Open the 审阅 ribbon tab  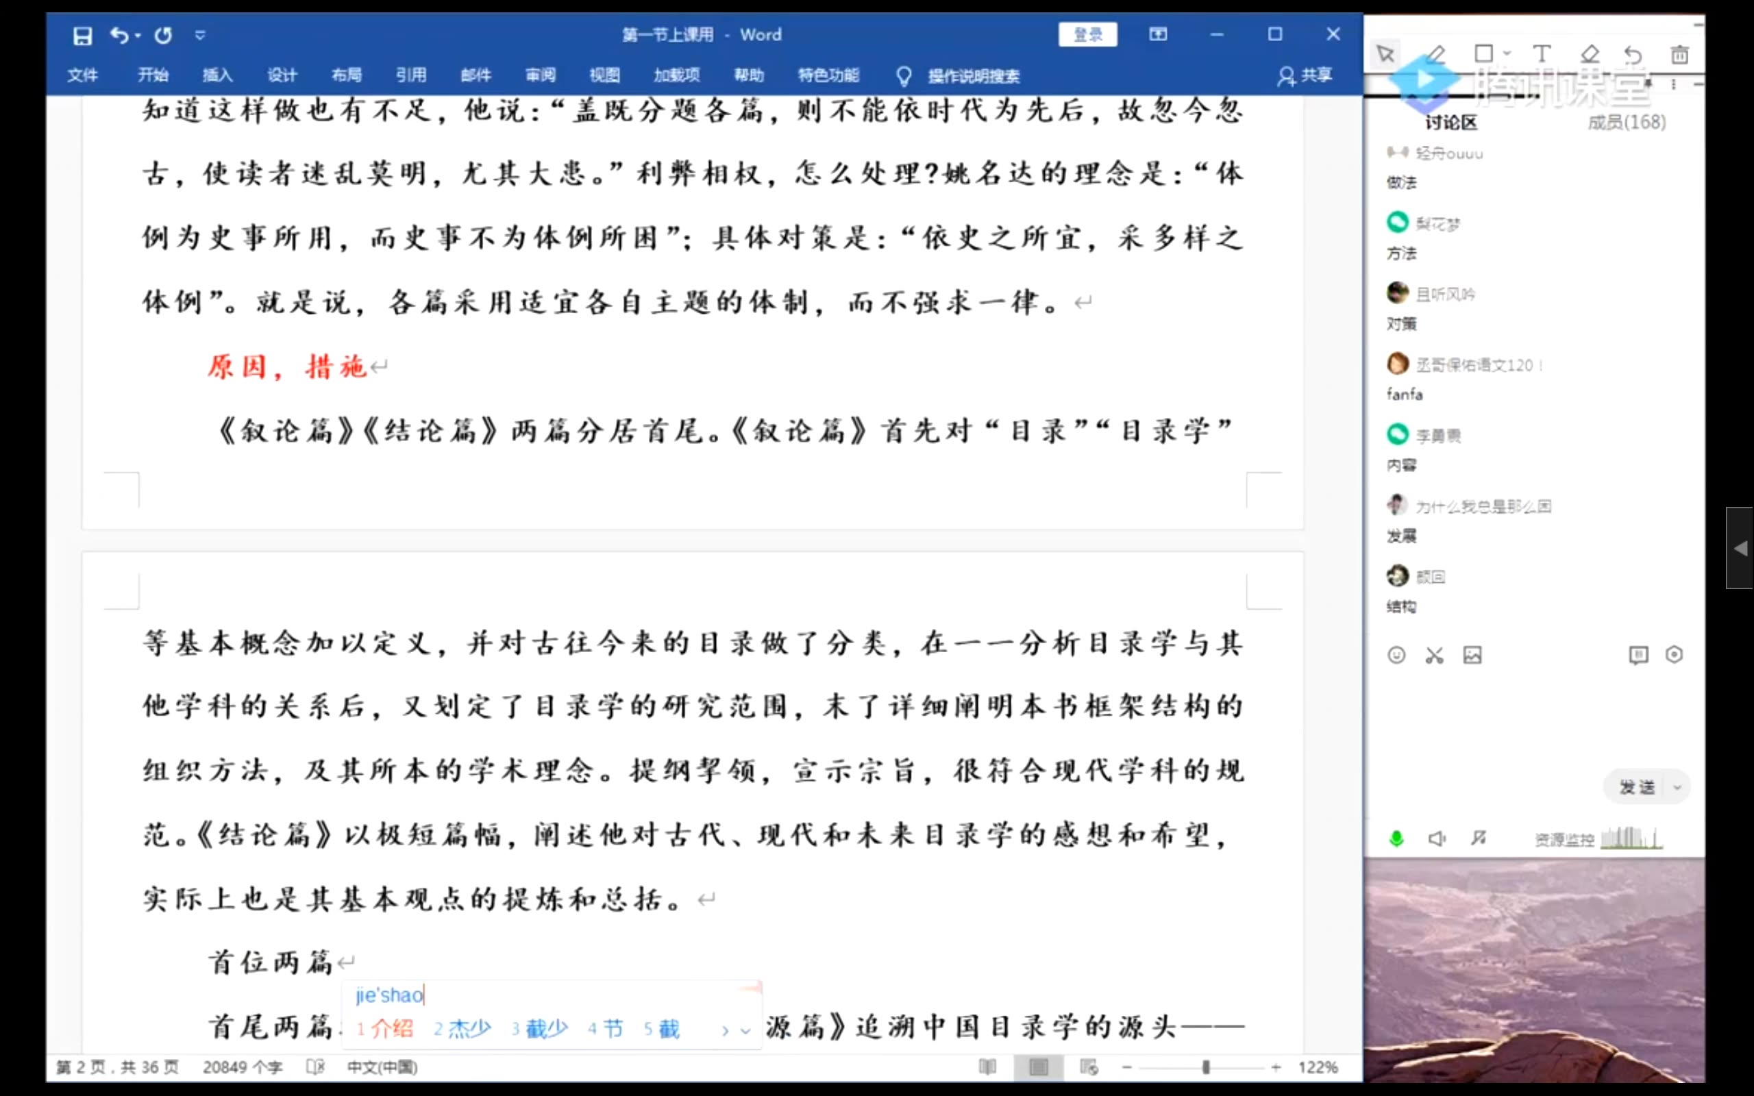pyautogui.click(x=540, y=75)
